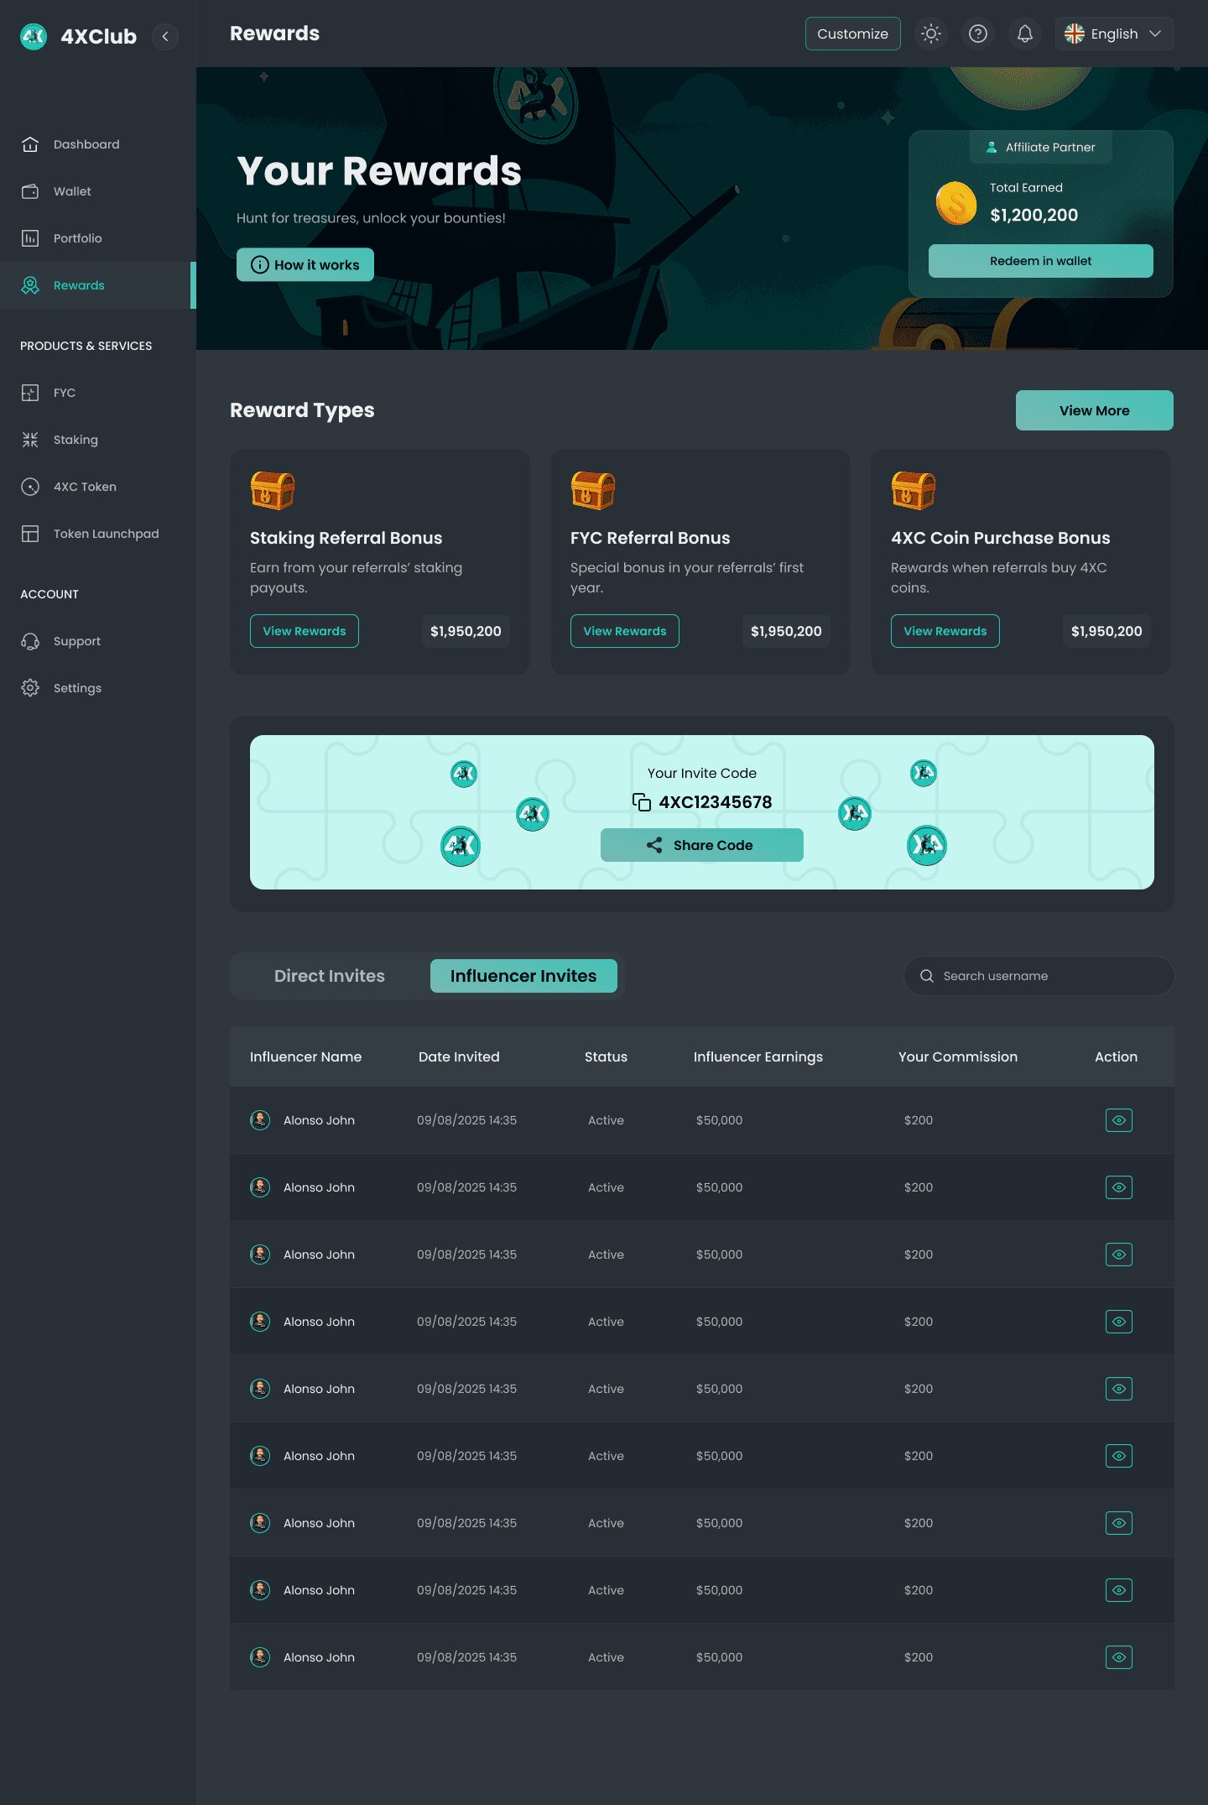Click FYC Referral Bonus treasure chest icon
Image resolution: width=1208 pixels, height=1805 pixels.
(593, 490)
